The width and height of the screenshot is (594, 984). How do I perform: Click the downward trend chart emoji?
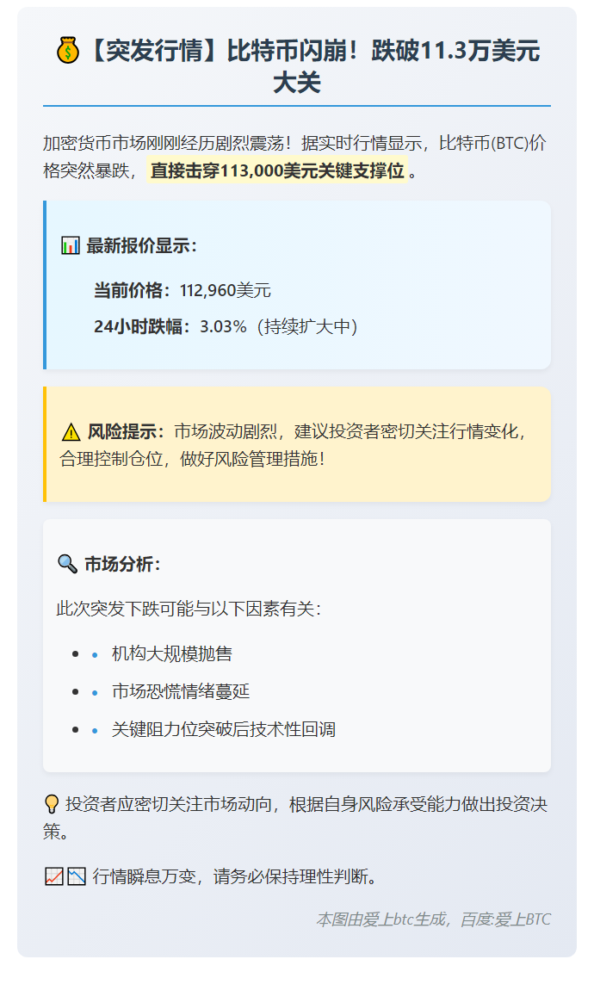77,877
